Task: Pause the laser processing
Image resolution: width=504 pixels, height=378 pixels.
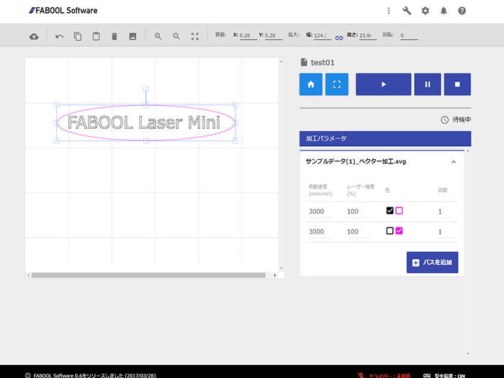Action: 428,84
